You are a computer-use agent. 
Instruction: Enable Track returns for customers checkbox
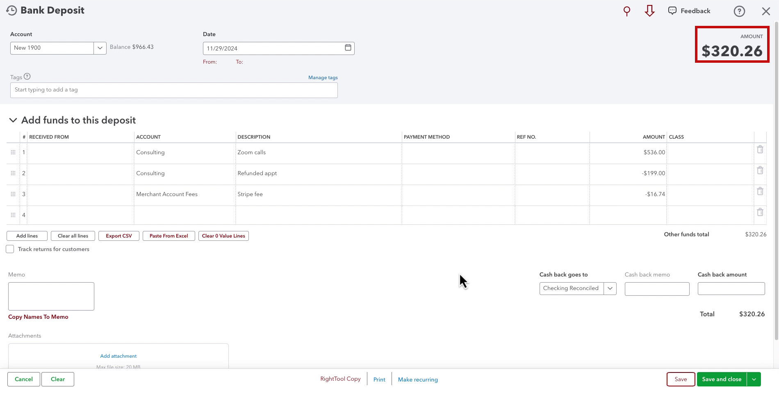click(10, 249)
